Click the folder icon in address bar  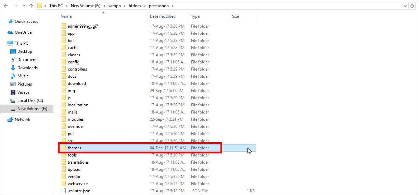click(40, 6)
